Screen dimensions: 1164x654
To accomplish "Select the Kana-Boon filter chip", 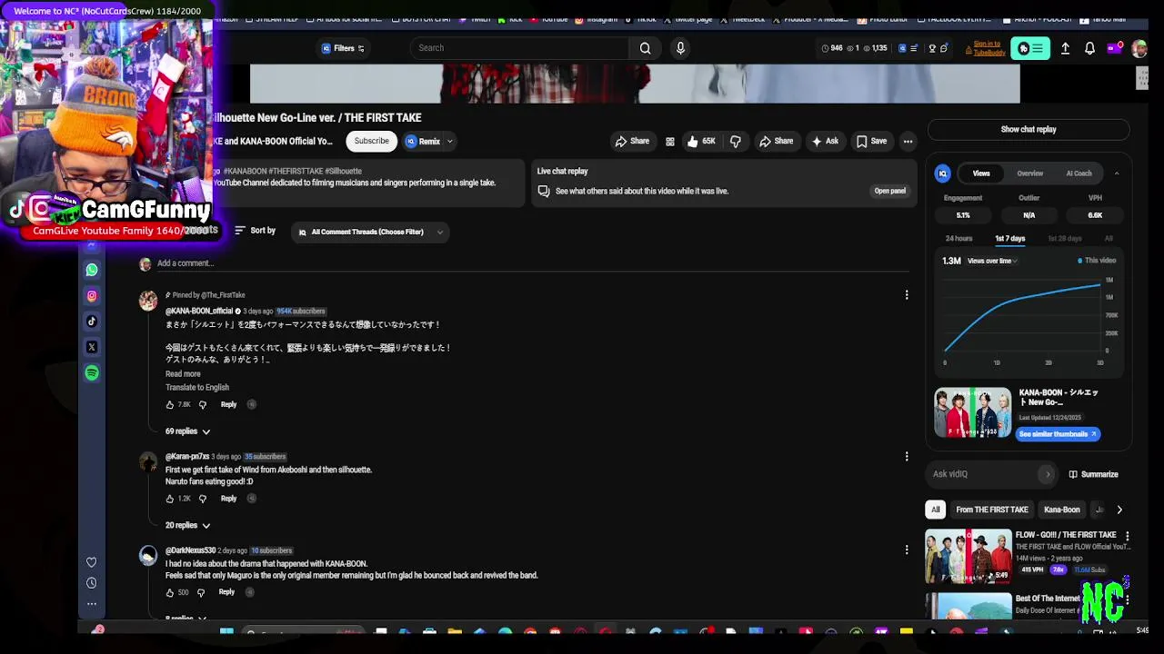I will [x=1061, y=510].
